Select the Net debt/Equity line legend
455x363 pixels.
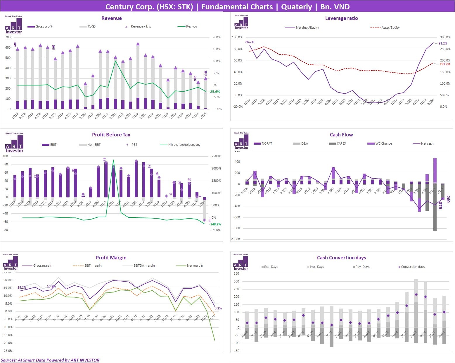click(302, 28)
